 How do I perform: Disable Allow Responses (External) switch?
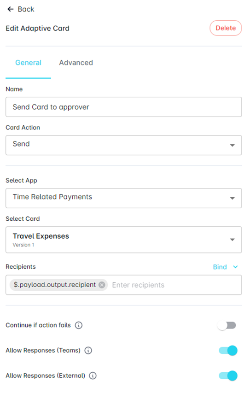(x=228, y=376)
